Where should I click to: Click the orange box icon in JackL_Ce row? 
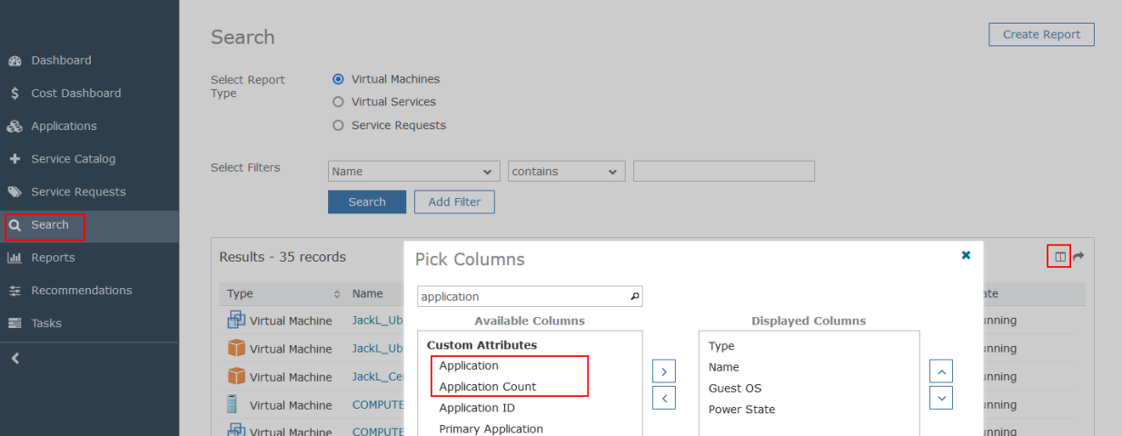pos(236,376)
